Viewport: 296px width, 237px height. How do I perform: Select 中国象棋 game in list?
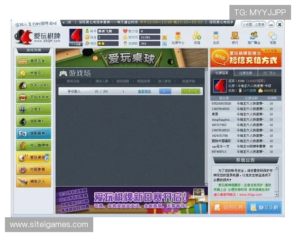coord(34,169)
